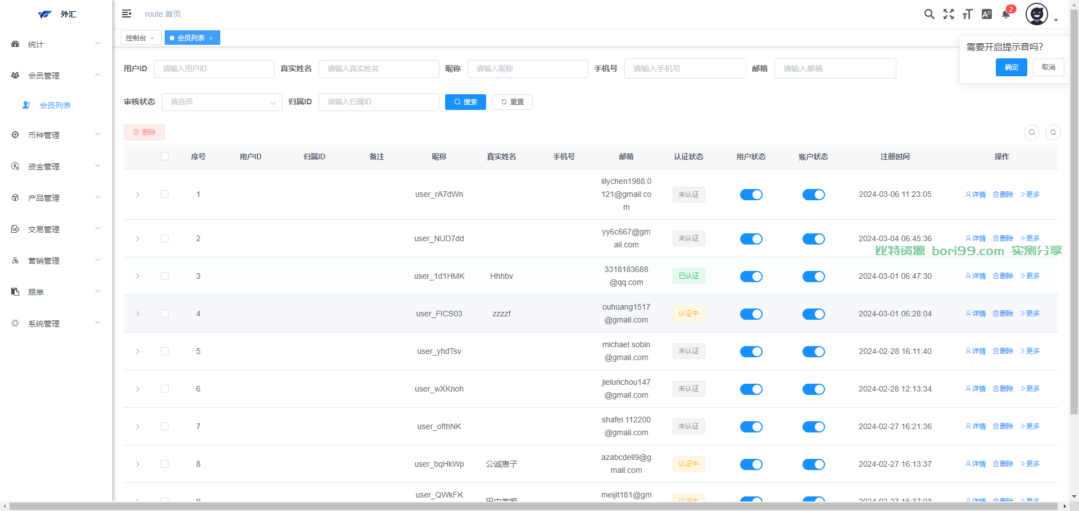Close the 会员列表 tab

211,38
